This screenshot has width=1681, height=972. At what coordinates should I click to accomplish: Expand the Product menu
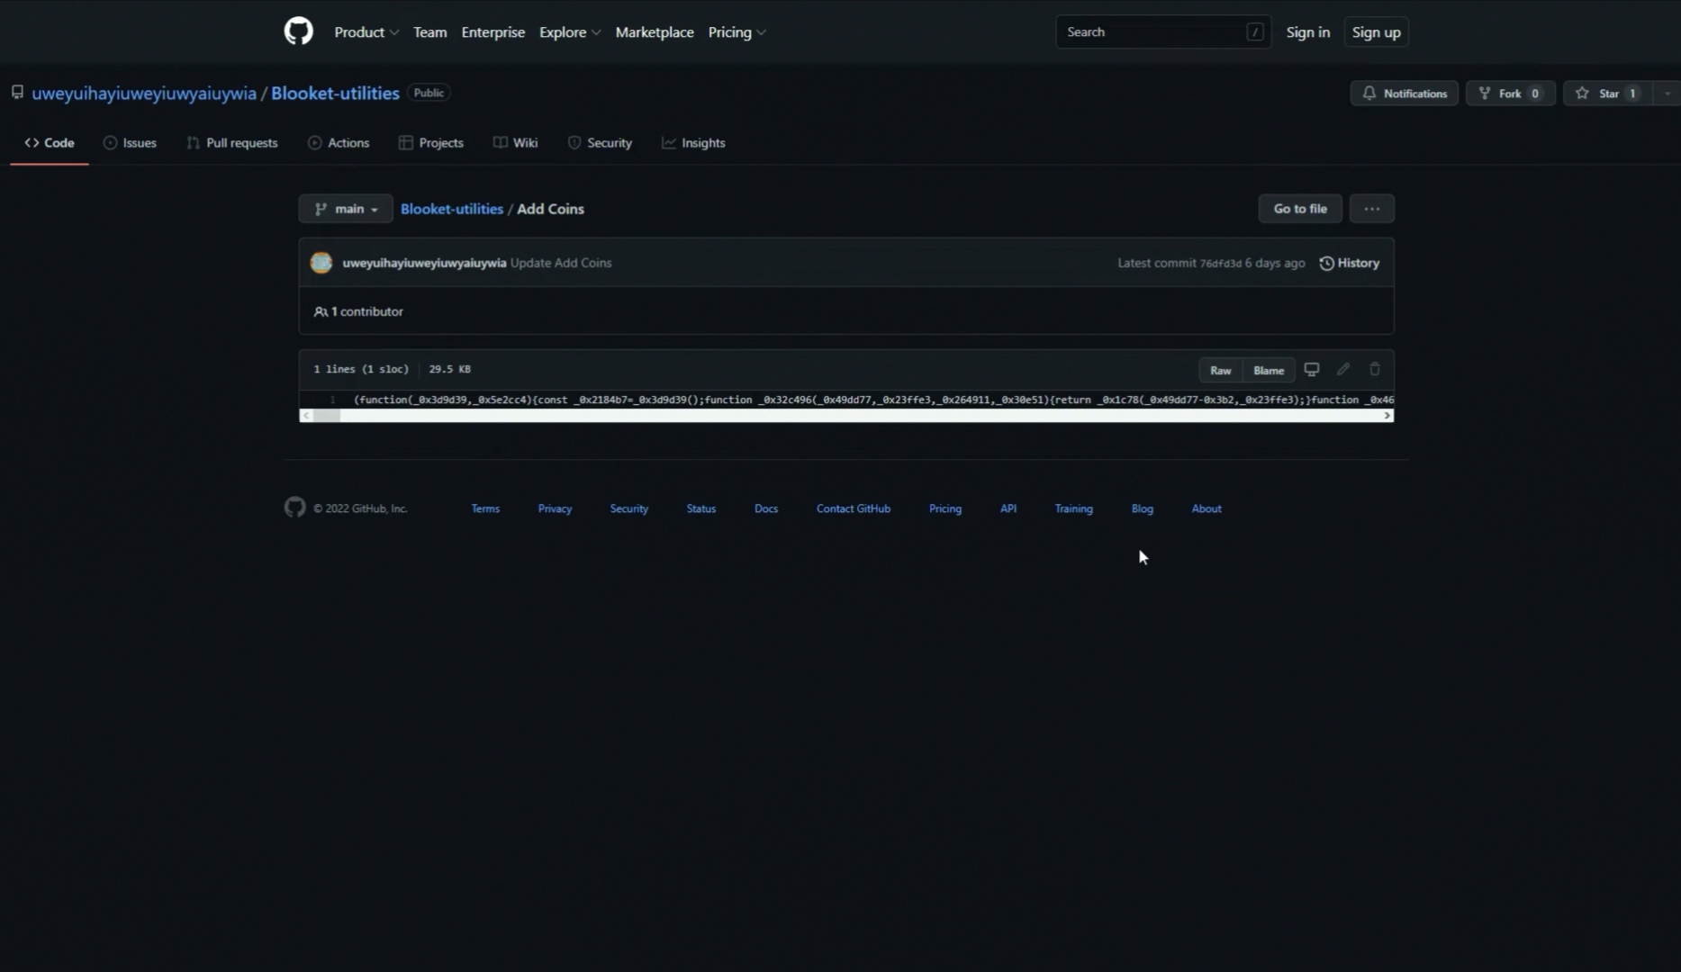click(x=366, y=32)
